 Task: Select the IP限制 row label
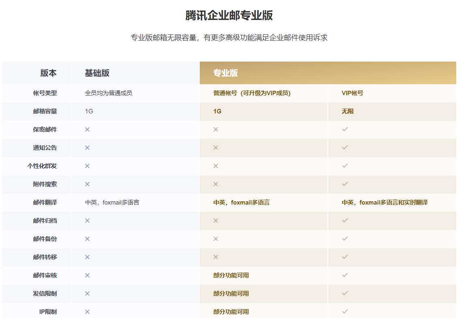48,312
